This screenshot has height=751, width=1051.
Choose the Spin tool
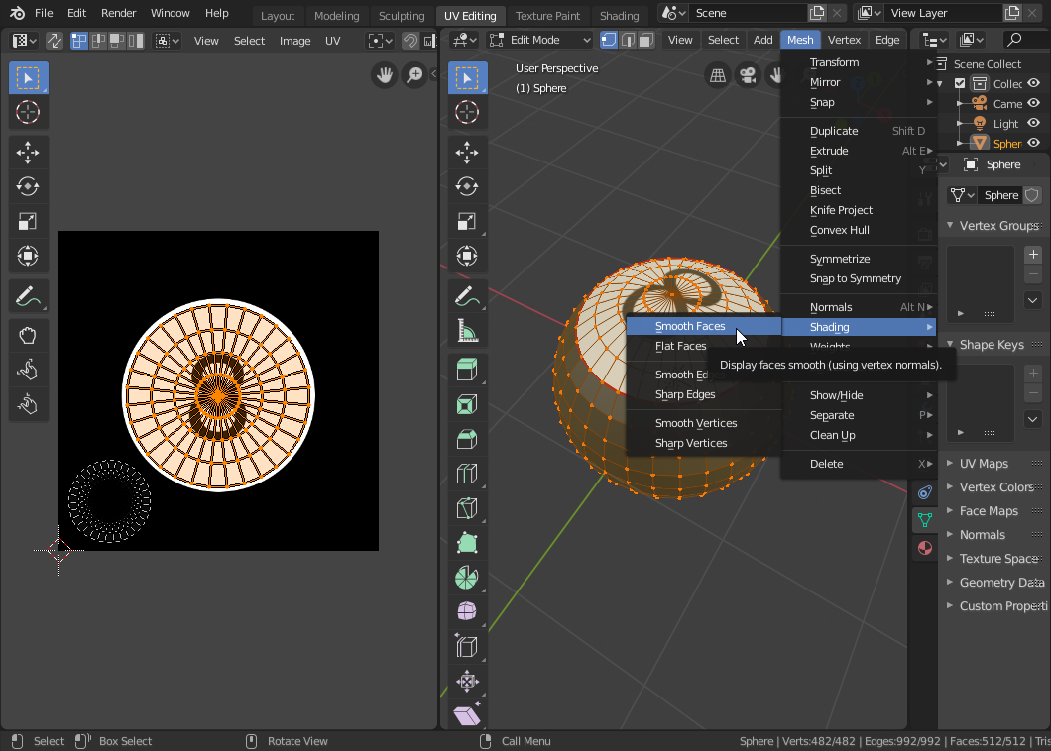(x=467, y=578)
